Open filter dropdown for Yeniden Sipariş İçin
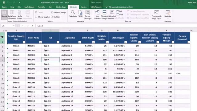Image resolution: width=197 pixels, height=111 pixels. point(24,42)
